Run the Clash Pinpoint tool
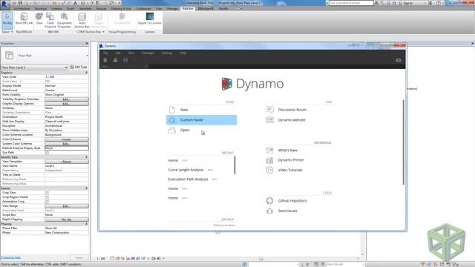475x267 pixels. click(x=50, y=20)
